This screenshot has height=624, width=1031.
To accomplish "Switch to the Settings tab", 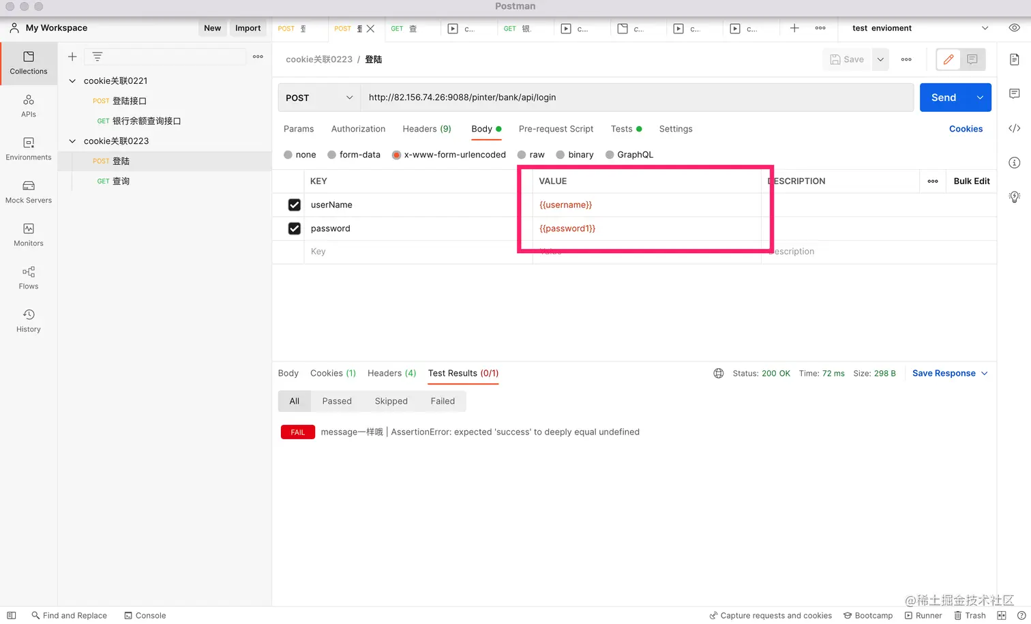I will coord(676,129).
